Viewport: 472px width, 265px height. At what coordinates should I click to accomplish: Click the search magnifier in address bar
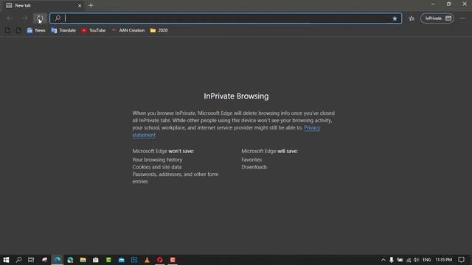pyautogui.click(x=58, y=18)
